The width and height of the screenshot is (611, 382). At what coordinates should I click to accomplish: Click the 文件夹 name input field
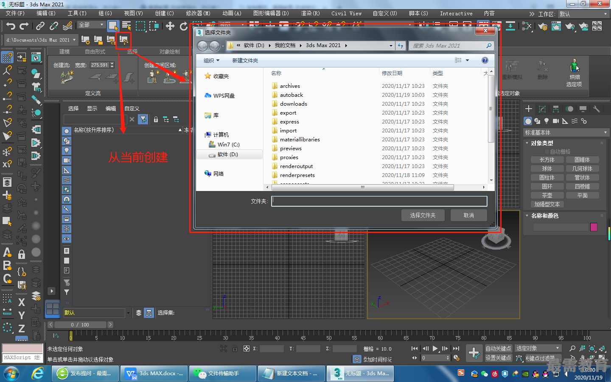[379, 201]
